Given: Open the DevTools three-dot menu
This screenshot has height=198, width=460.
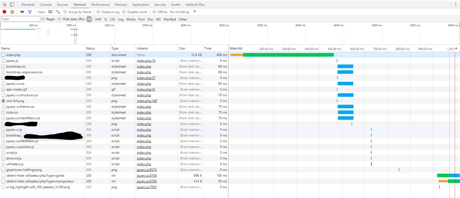Looking at the screenshot, I should pos(456,4).
